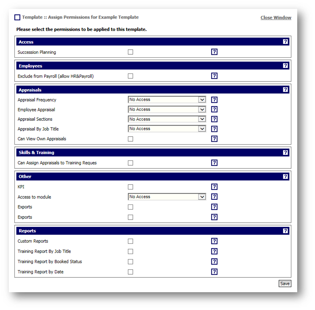
Task: Click help icon in Reports section header
Action: click(x=285, y=231)
